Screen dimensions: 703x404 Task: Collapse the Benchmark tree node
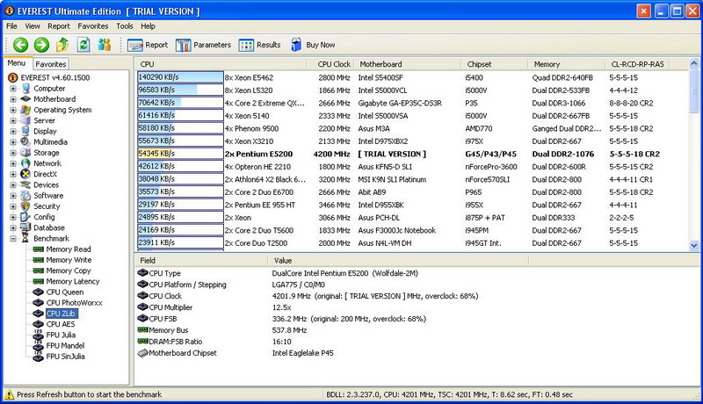[x=13, y=239]
